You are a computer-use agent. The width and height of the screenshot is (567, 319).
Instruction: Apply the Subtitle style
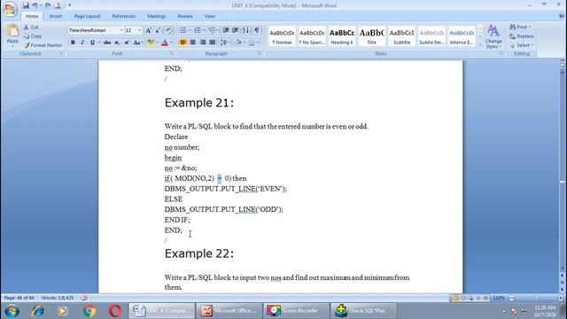(401, 36)
